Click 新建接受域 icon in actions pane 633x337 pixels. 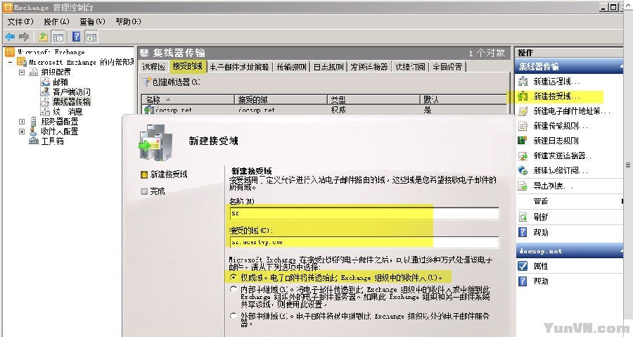click(523, 96)
